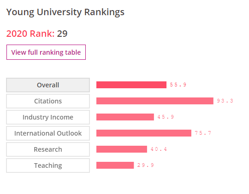Click the Overall score bar
This screenshot has width=249, height=194.
click(131, 85)
